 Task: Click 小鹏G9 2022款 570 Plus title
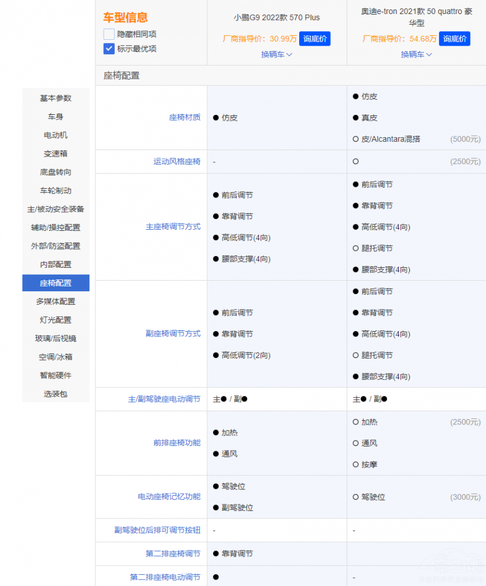click(x=276, y=18)
